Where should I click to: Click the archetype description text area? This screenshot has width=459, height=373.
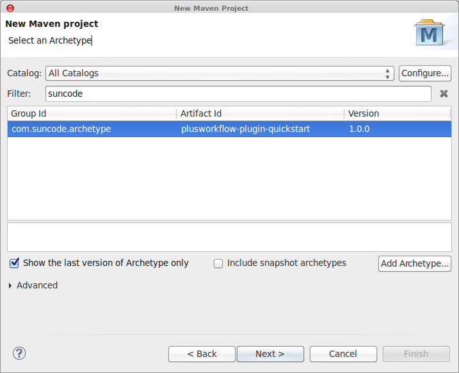[229, 237]
